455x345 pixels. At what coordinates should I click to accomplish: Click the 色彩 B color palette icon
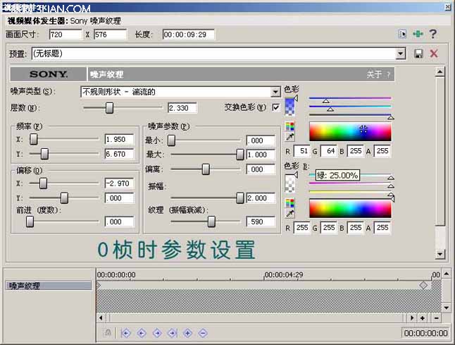tap(289, 202)
